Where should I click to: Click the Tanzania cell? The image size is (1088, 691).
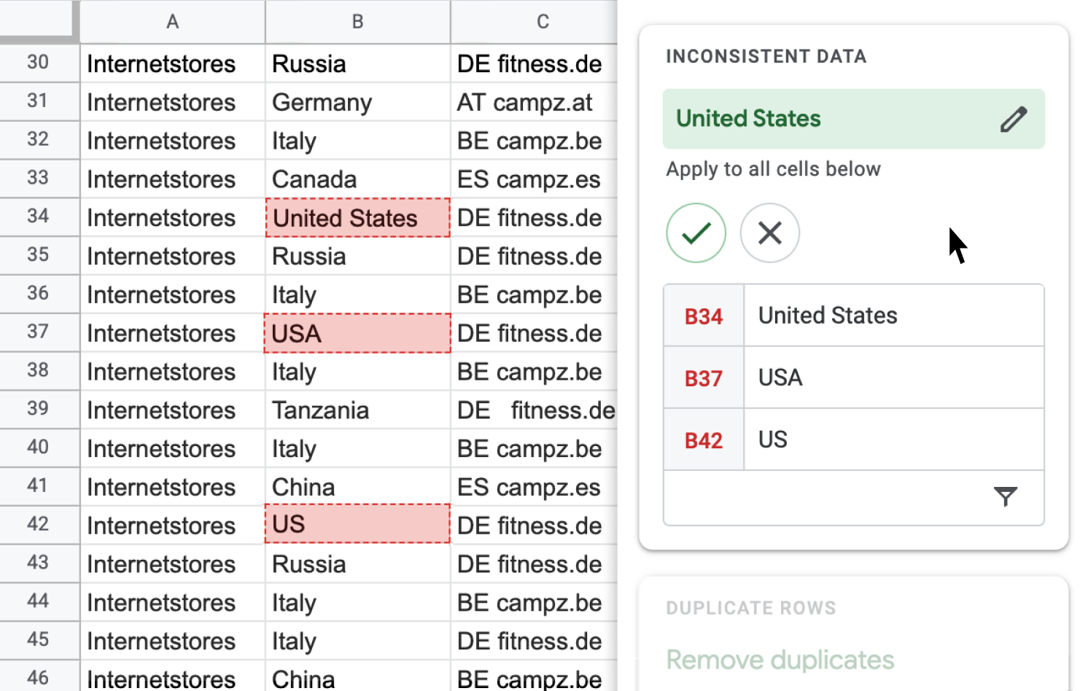tap(357, 410)
